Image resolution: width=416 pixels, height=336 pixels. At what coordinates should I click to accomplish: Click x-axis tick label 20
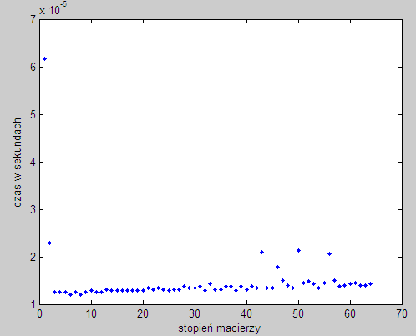(x=143, y=314)
